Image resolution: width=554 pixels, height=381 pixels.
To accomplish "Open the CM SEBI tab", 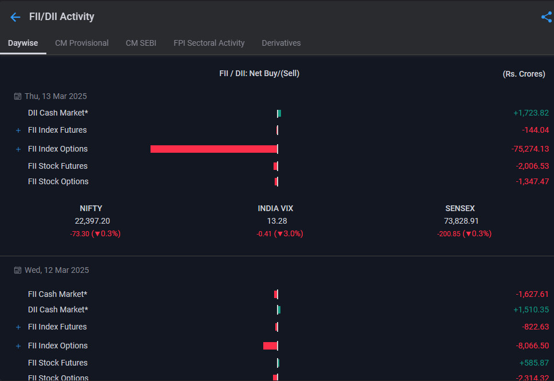I will 141,43.
